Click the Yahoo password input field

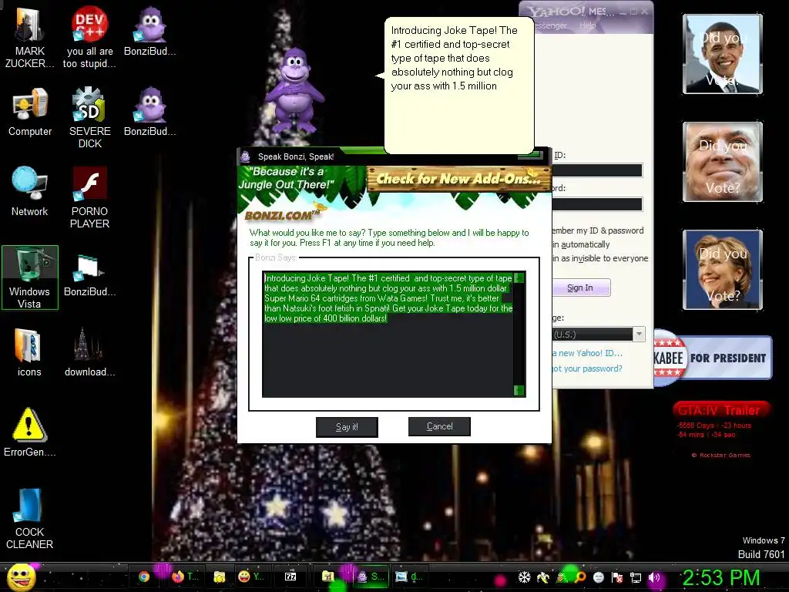[597, 203]
